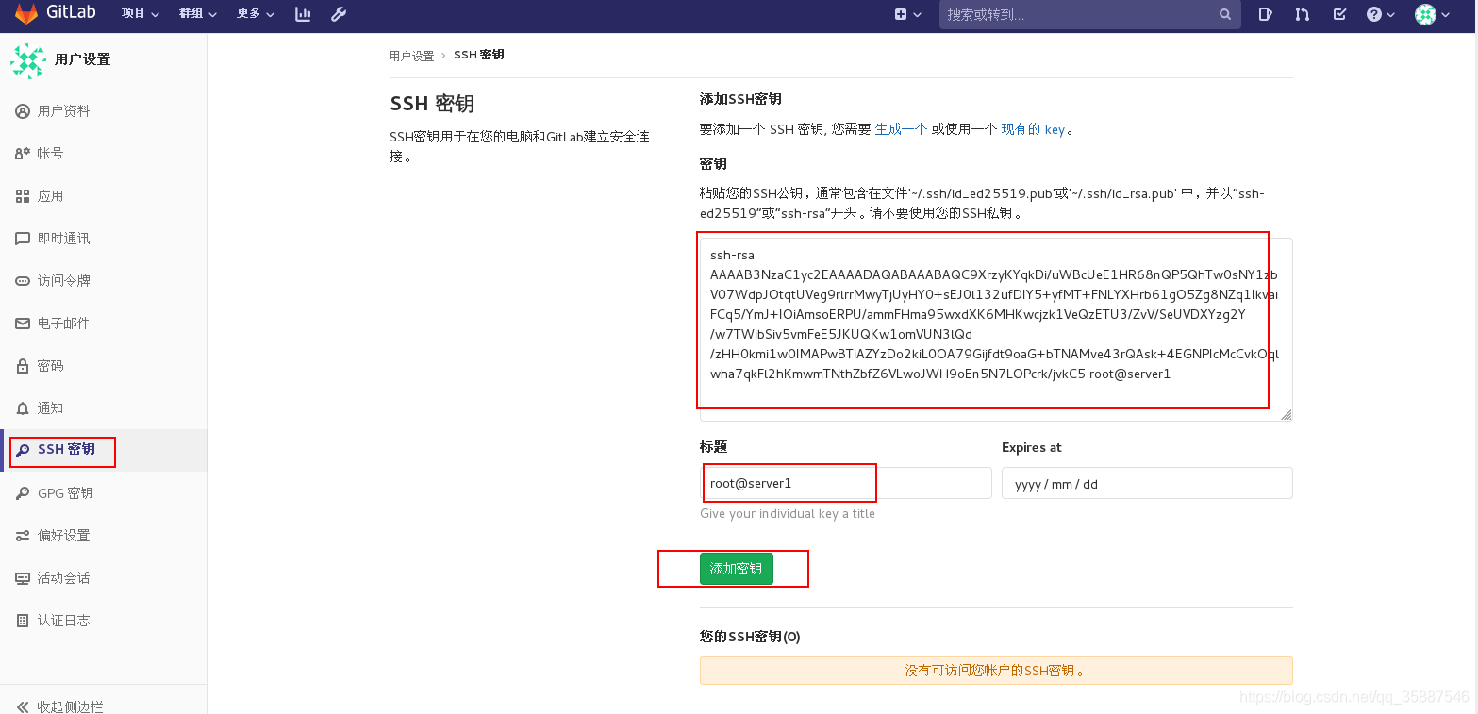Click the GitLab fox logo

(25, 13)
